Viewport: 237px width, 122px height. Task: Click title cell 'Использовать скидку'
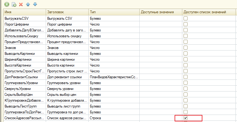click(67, 36)
